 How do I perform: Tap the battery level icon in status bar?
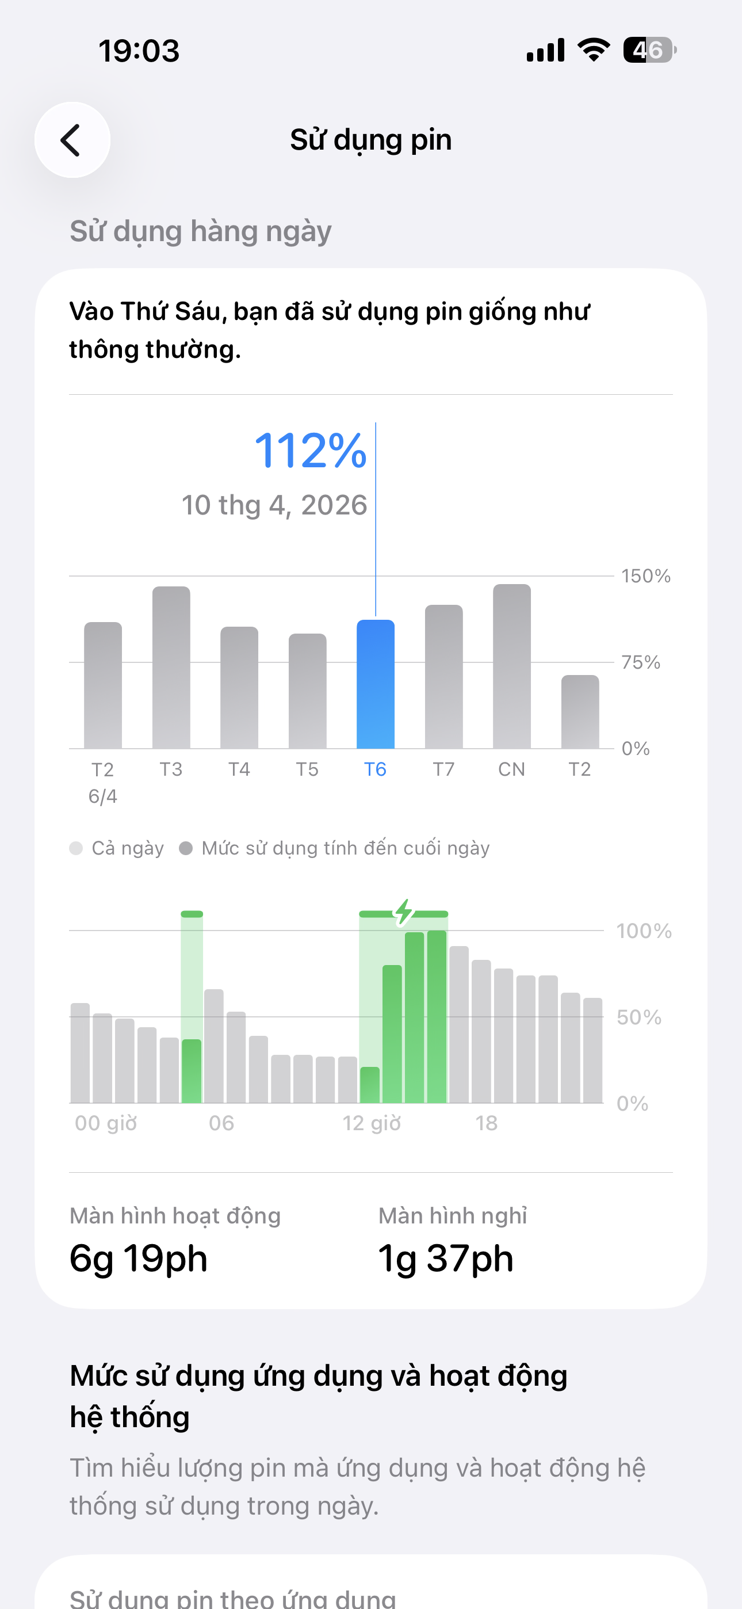[x=649, y=50]
